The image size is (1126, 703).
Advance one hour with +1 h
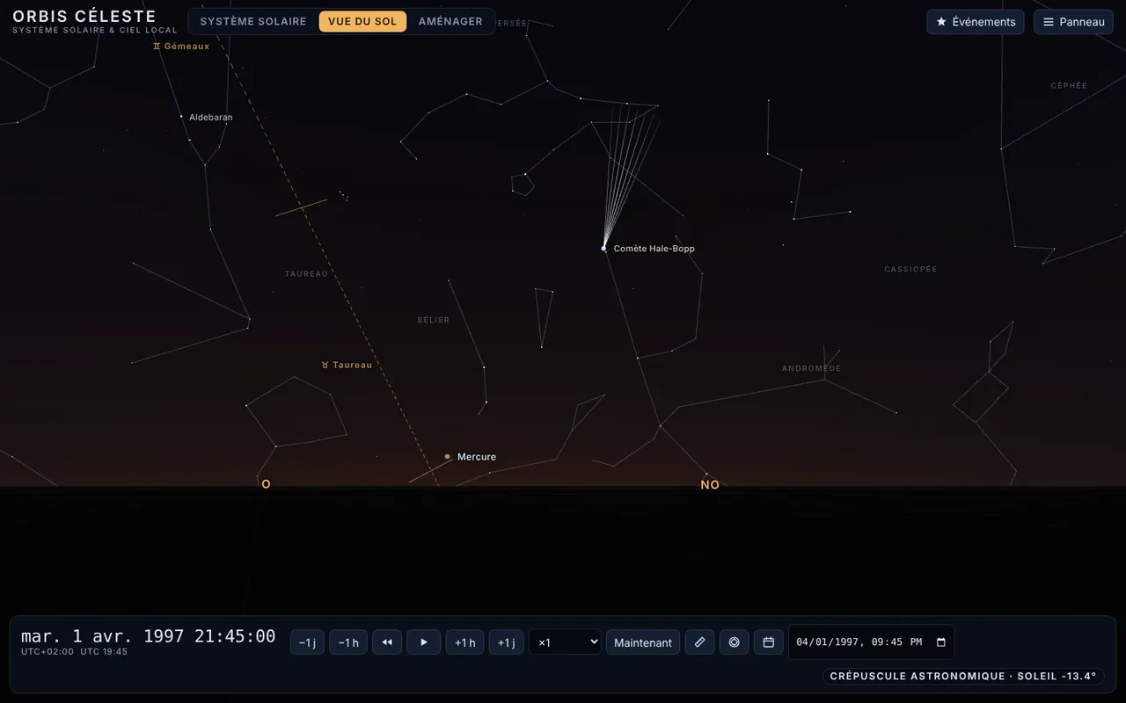tap(464, 642)
